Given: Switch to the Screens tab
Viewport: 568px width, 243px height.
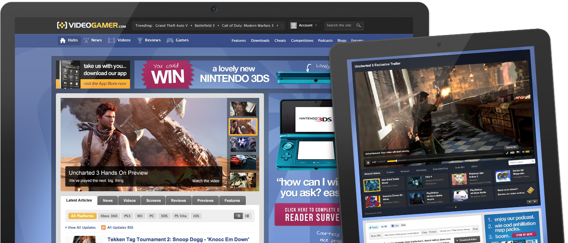Looking at the screenshot, I should (154, 201).
